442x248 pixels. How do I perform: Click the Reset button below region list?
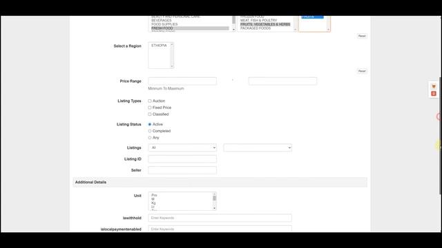(362, 71)
